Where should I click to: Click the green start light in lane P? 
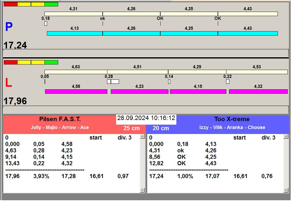51,4
